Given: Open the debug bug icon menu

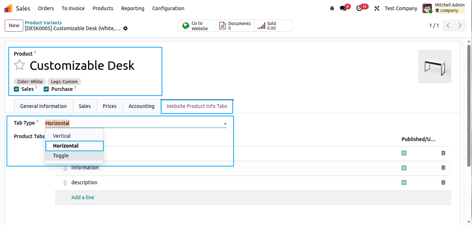Looking at the screenshot, I should [332, 8].
